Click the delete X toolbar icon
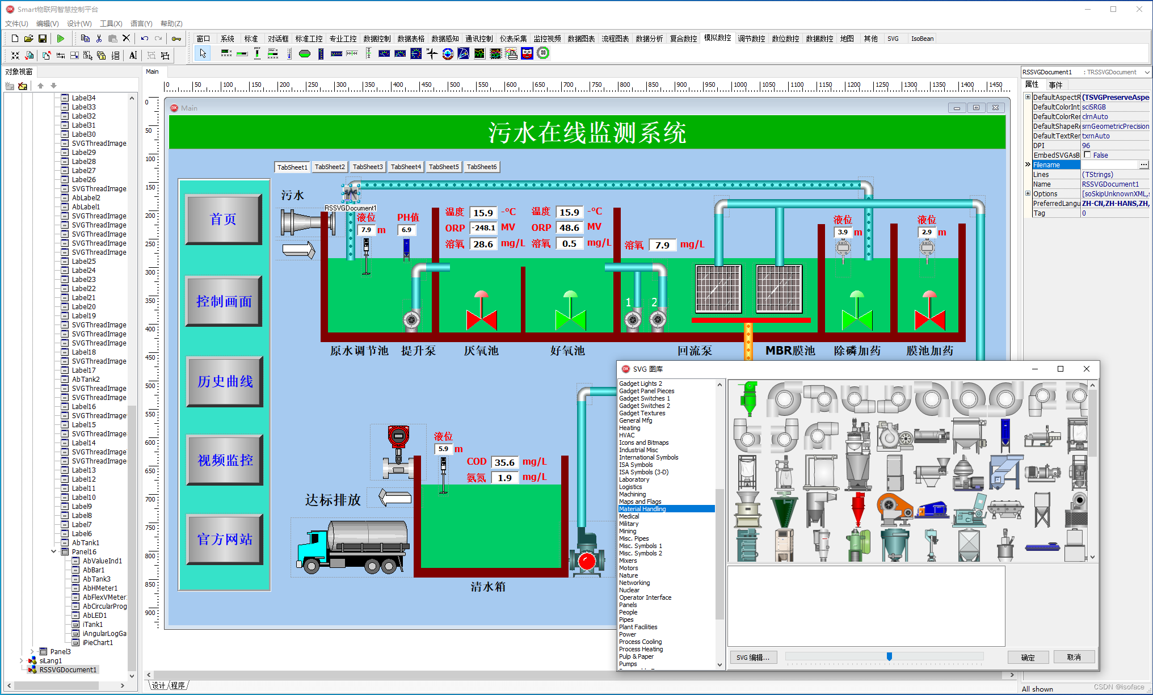1153x695 pixels. click(126, 39)
